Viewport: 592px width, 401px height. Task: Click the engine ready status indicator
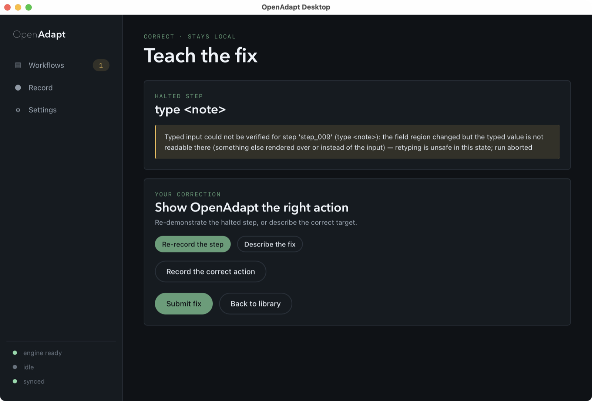pos(15,353)
